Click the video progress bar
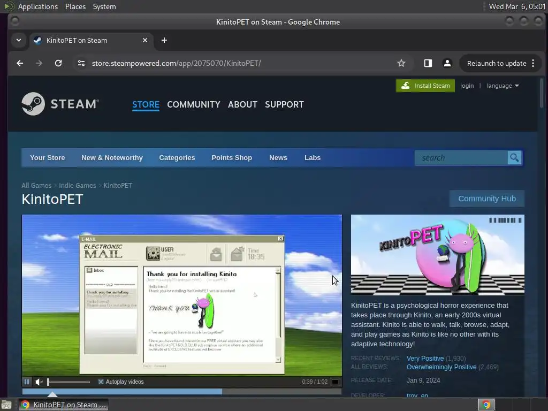This screenshot has width=548, height=411. 182,392
